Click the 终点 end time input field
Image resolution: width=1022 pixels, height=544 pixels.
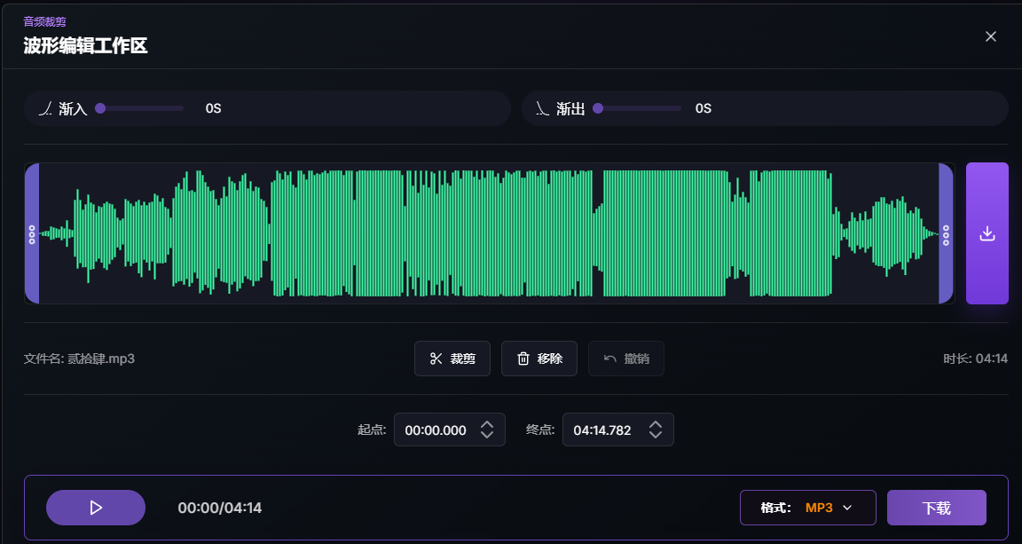[617, 430]
